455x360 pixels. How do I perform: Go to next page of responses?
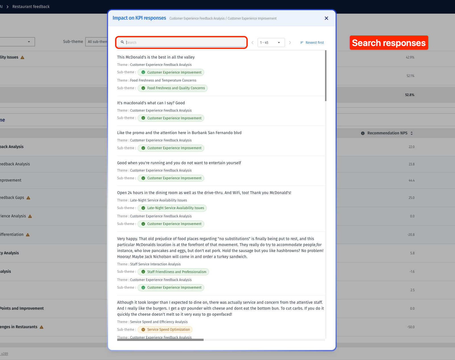290,43
